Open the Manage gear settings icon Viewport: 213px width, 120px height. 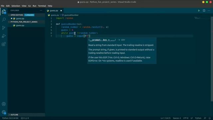coord(4,112)
